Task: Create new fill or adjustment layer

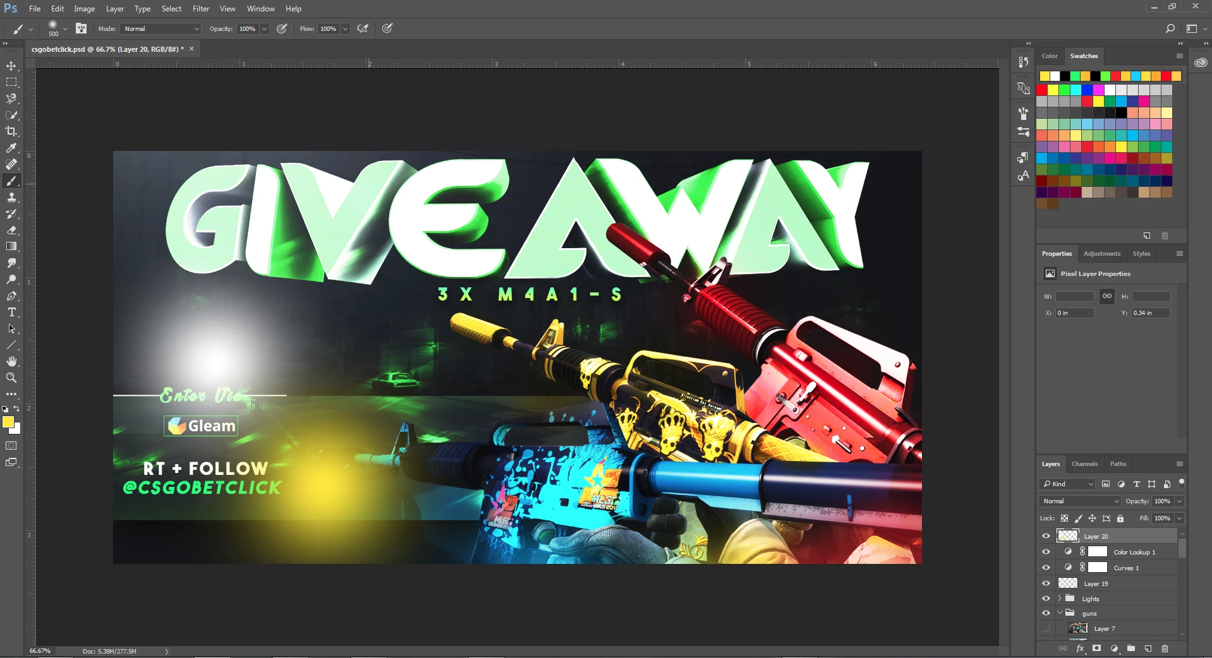Action: point(1114,649)
